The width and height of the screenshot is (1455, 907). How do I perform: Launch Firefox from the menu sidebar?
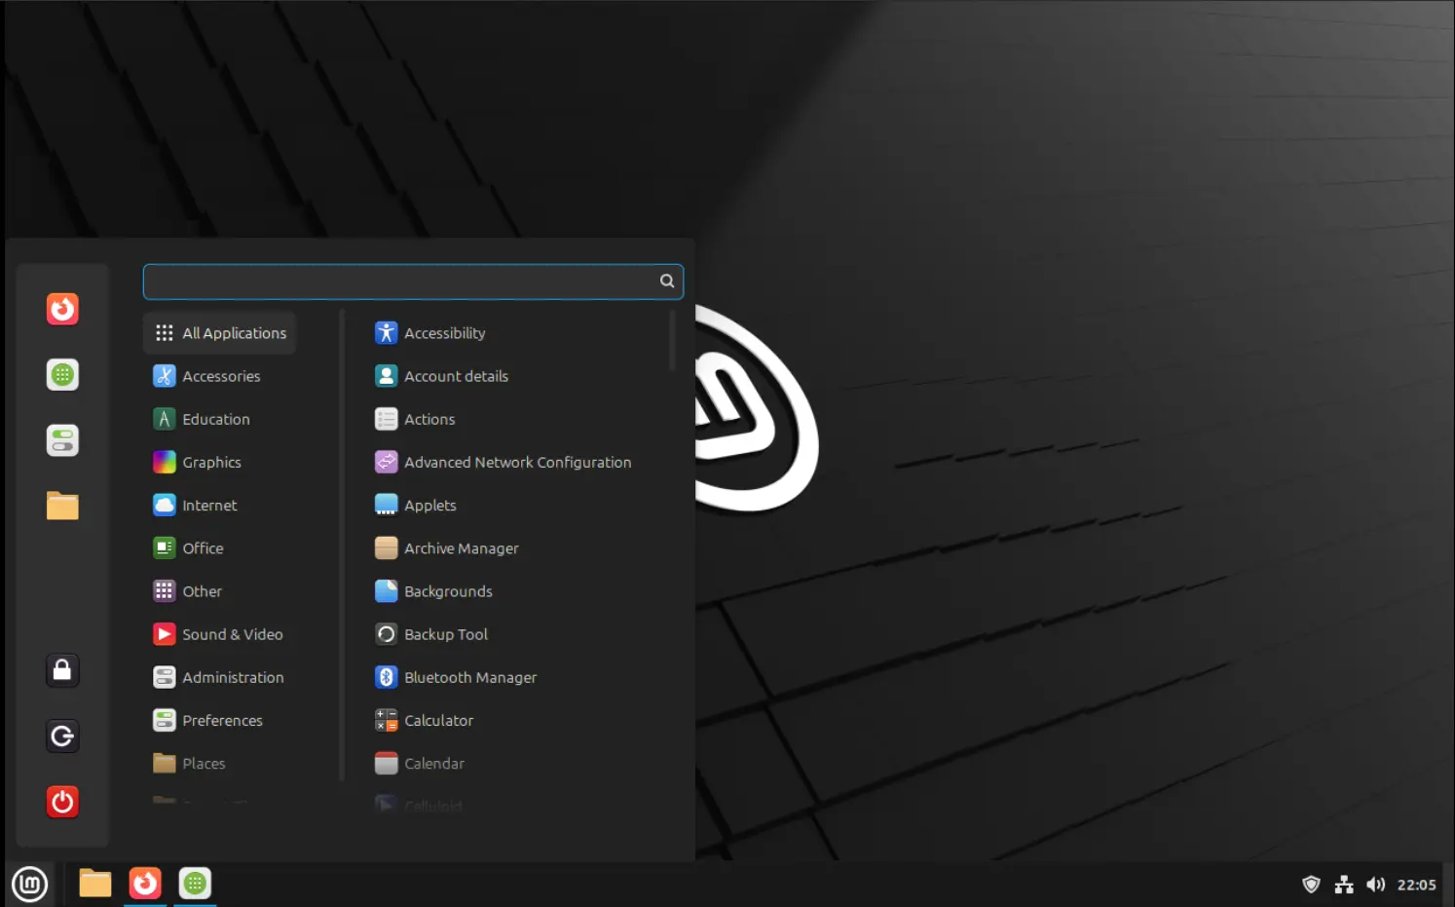point(62,309)
